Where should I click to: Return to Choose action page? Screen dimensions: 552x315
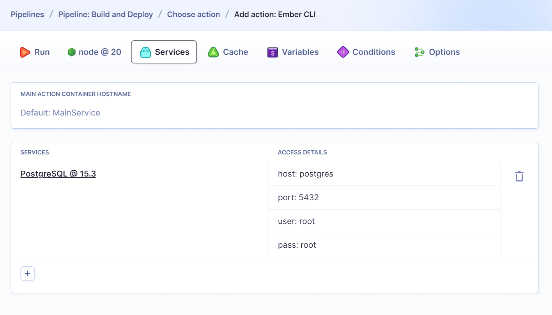click(193, 14)
